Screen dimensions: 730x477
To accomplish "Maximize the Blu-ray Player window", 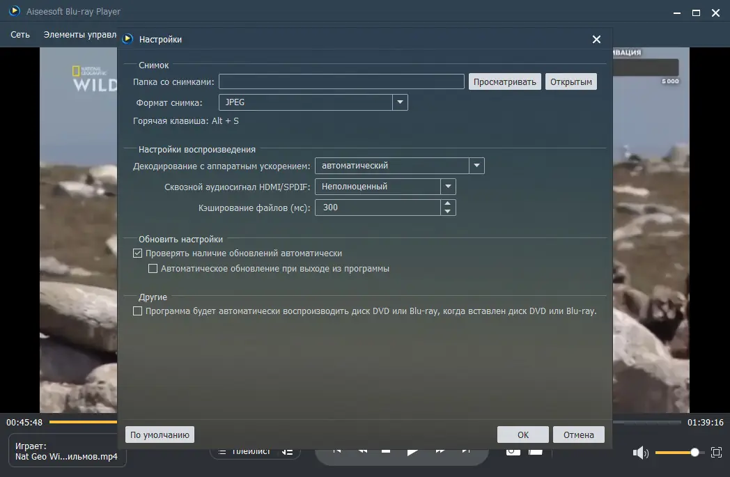I will point(696,13).
